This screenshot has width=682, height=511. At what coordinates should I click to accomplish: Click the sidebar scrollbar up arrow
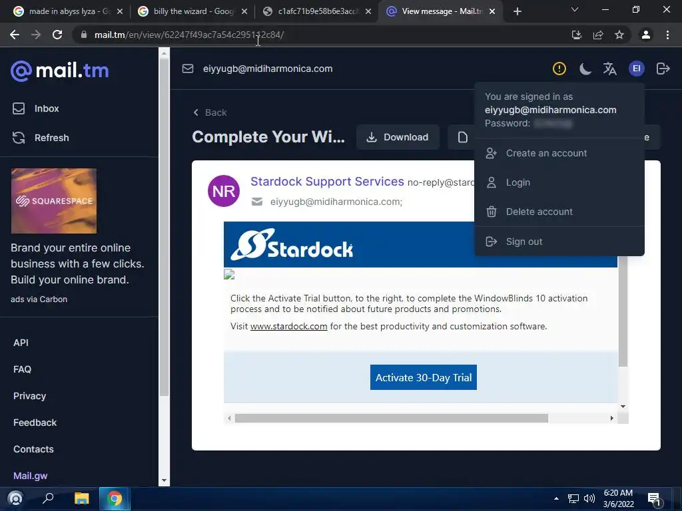pyautogui.click(x=164, y=53)
